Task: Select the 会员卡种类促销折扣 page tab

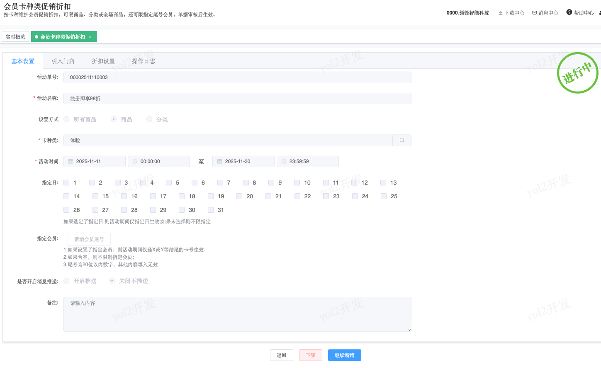Action: tap(64, 37)
